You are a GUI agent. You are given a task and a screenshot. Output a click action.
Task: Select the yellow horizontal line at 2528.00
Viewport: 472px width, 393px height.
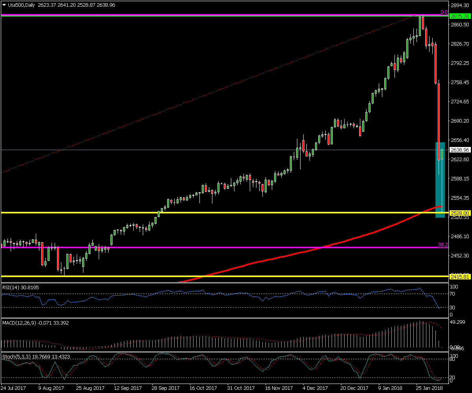click(236, 213)
